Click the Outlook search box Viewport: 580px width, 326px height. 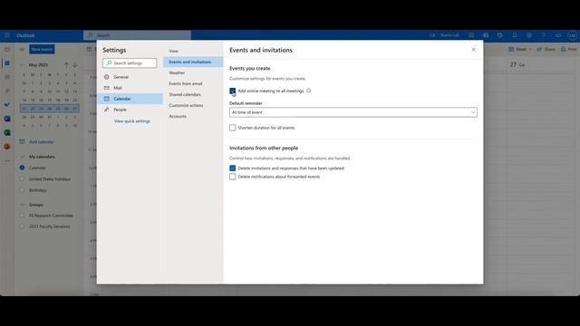[x=137, y=35]
